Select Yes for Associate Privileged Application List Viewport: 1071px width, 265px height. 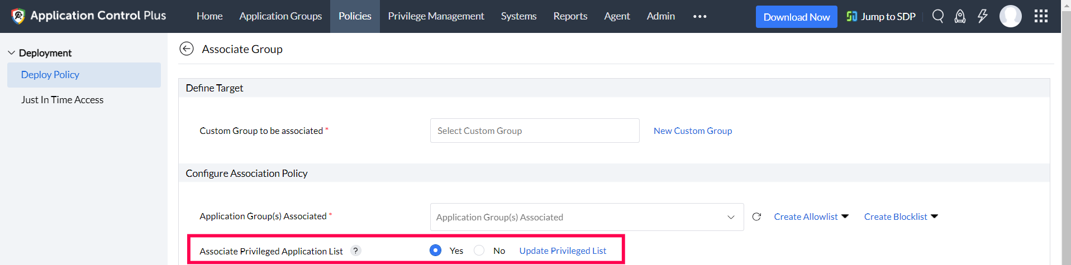pyautogui.click(x=436, y=250)
